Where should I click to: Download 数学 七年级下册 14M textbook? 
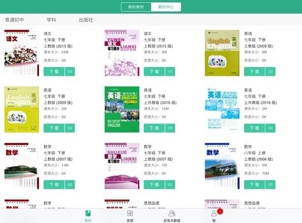click(54, 185)
